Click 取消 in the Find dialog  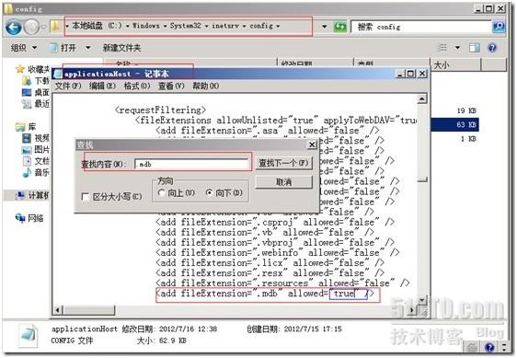click(x=283, y=182)
